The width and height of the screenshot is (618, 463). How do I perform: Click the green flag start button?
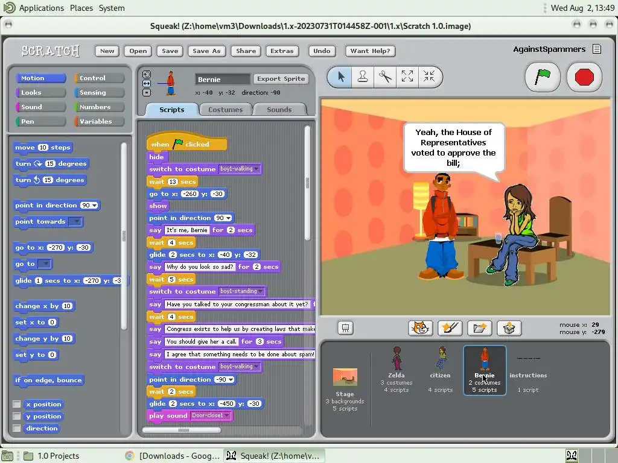coord(543,77)
